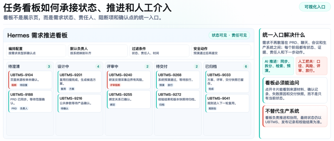Click the 绑定 tag on UBTMS-9255
The image size is (334, 141).
pyautogui.click(x=113, y=105)
